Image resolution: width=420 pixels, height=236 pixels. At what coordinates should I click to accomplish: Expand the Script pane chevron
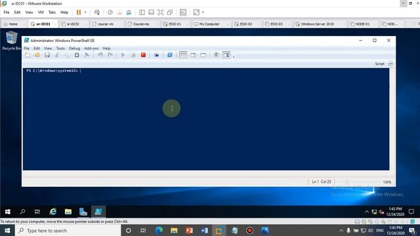(390, 64)
